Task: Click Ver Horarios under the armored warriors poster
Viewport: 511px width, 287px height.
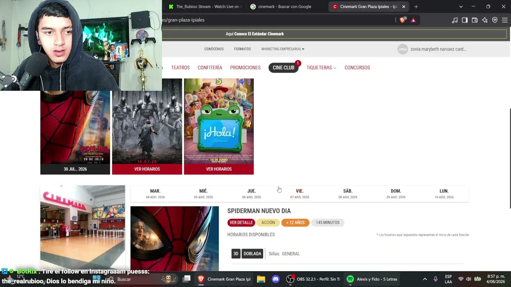Action: (x=147, y=169)
